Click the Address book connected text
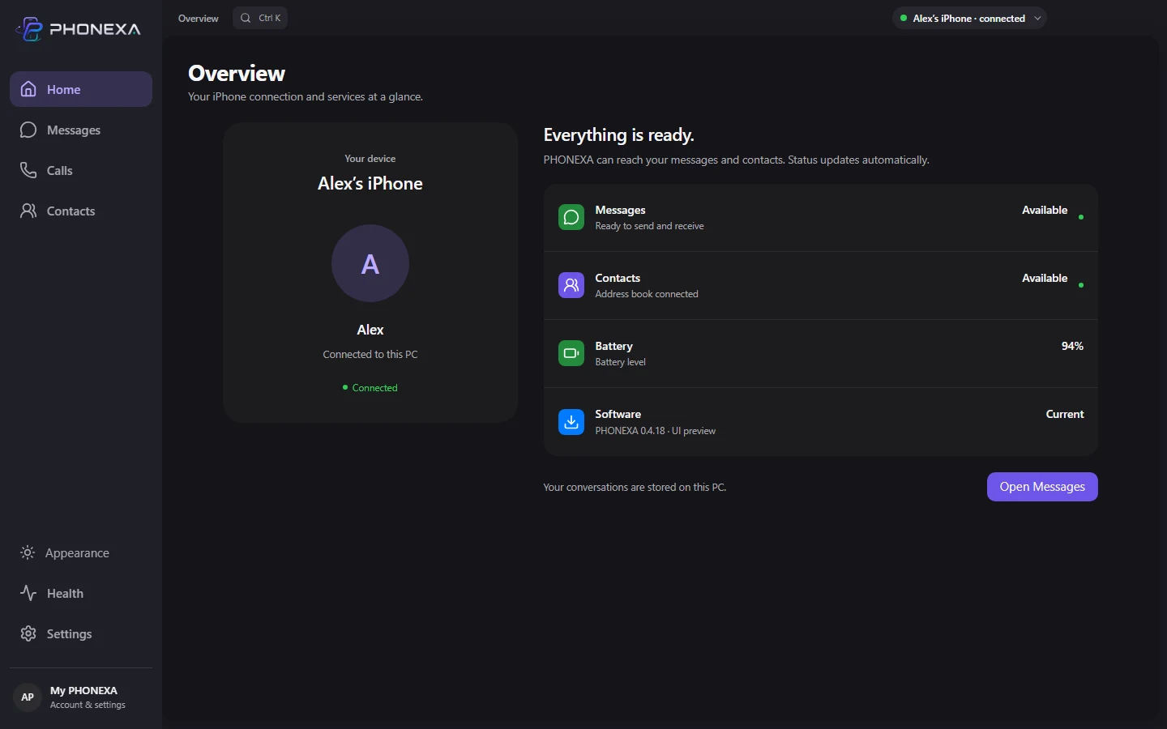Image resolution: width=1167 pixels, height=729 pixels. point(647,294)
